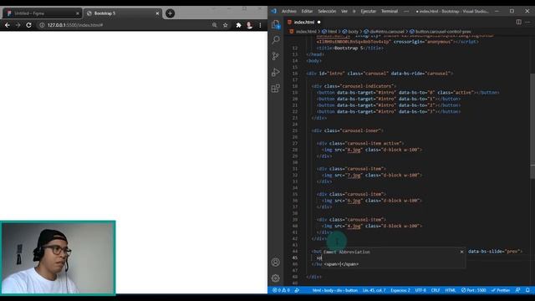Open the Run and Debug view

[x=276, y=73]
